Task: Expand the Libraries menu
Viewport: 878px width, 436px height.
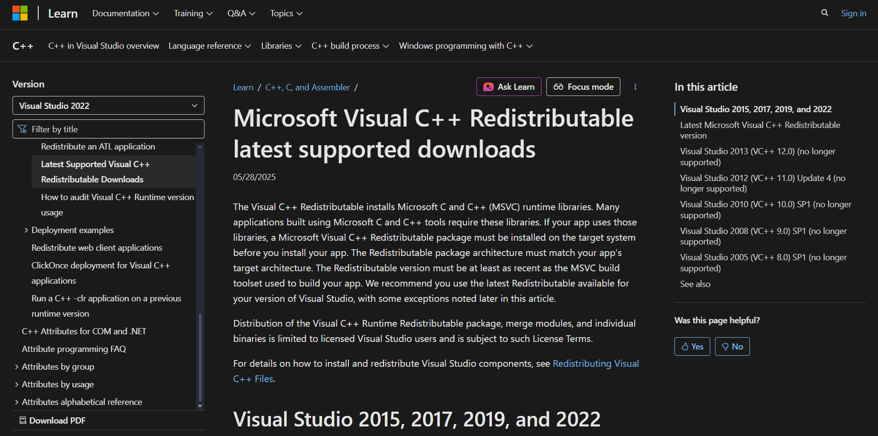Action: click(x=281, y=46)
